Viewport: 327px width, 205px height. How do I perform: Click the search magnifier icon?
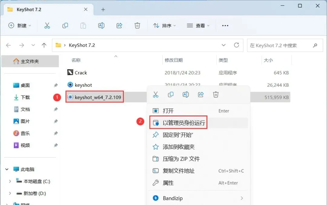[x=315, y=45]
